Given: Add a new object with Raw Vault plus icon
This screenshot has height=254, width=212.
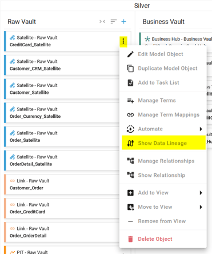Looking at the screenshot, I should [123, 22].
